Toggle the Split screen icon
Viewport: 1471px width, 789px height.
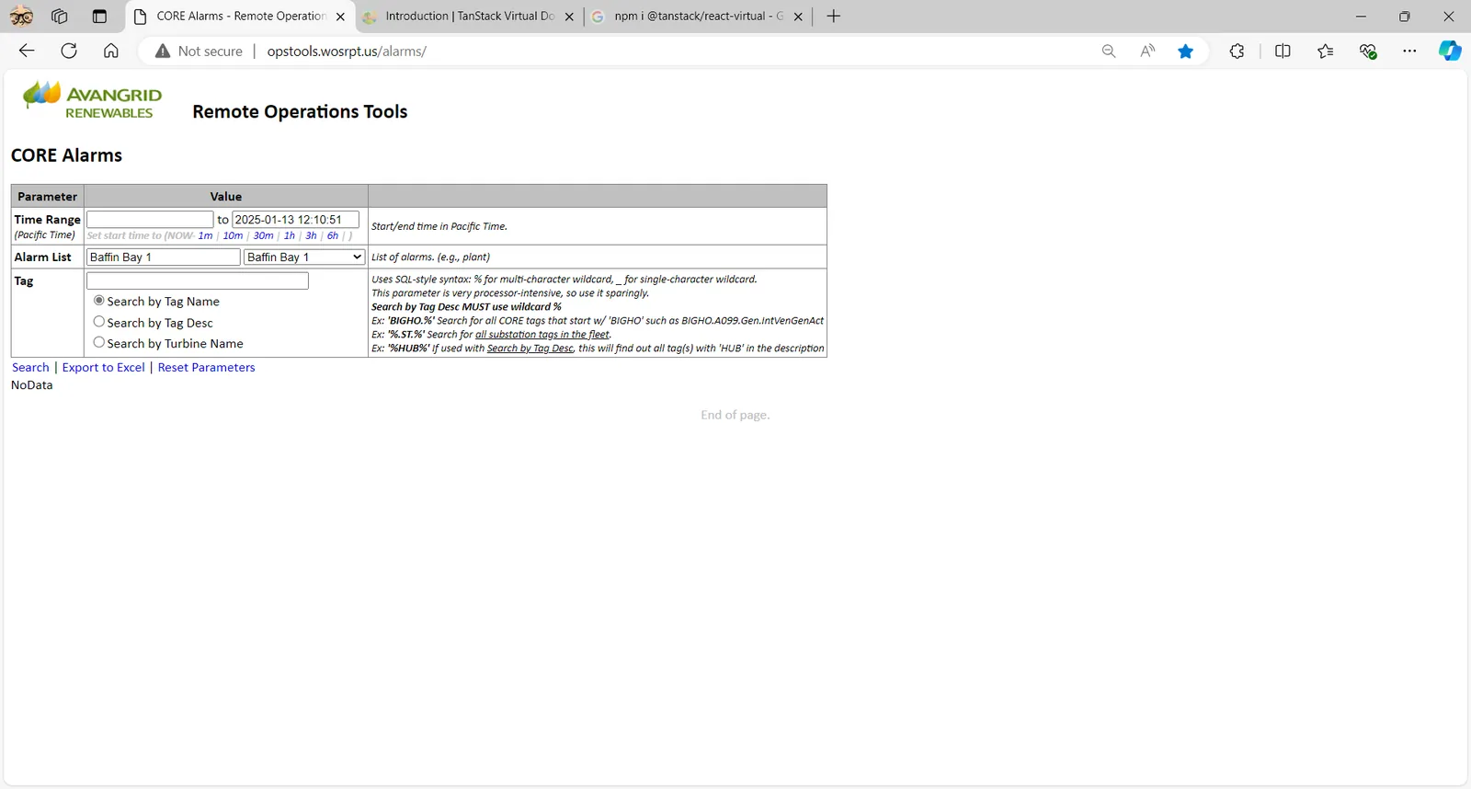click(1283, 51)
